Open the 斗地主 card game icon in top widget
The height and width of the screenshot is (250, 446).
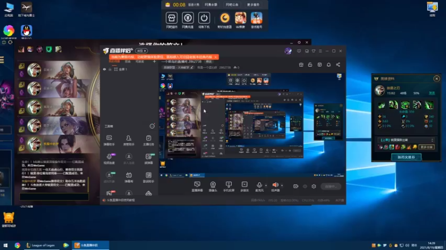click(x=240, y=18)
